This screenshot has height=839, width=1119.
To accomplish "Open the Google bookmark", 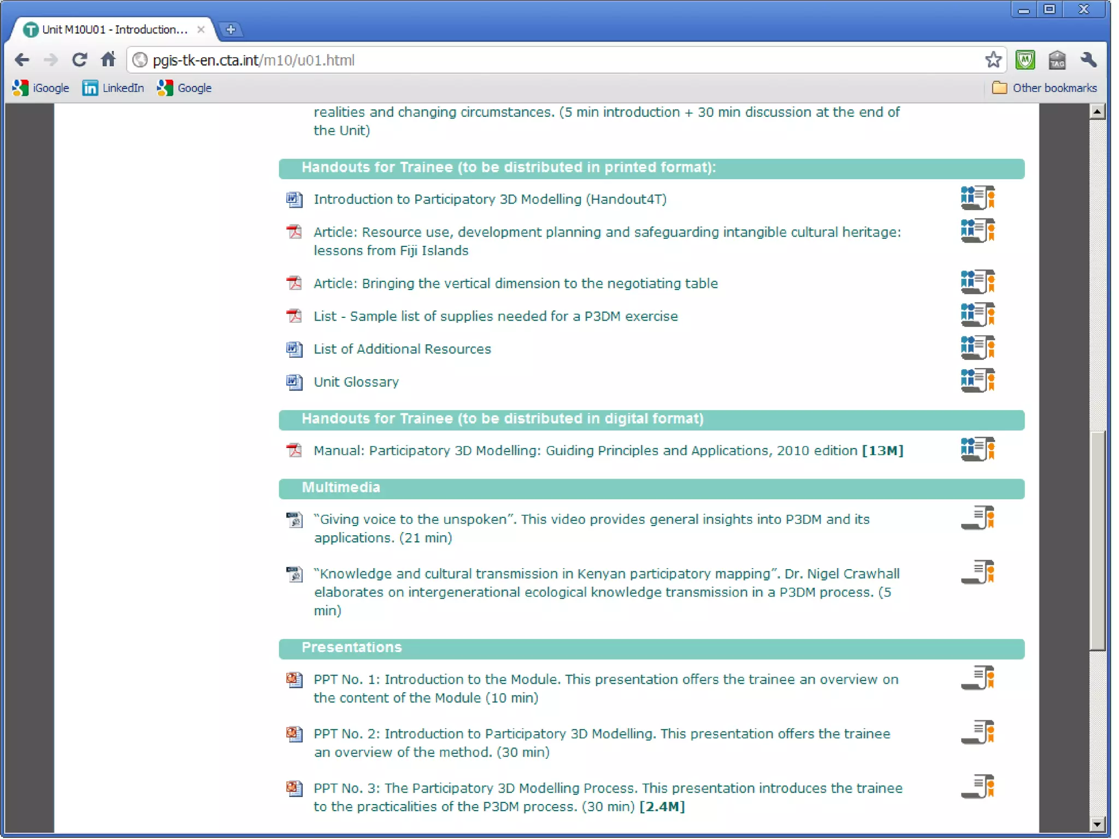I will (184, 88).
